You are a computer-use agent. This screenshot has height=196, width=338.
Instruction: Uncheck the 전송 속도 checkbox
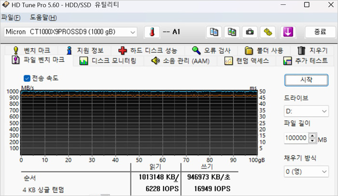(x=27, y=78)
